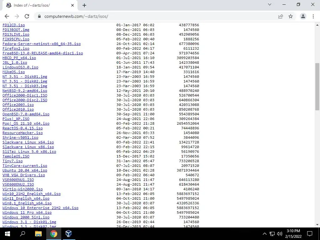Open Chrome three-dot menu
This screenshot has height=240, width=320.
pos(313,16)
